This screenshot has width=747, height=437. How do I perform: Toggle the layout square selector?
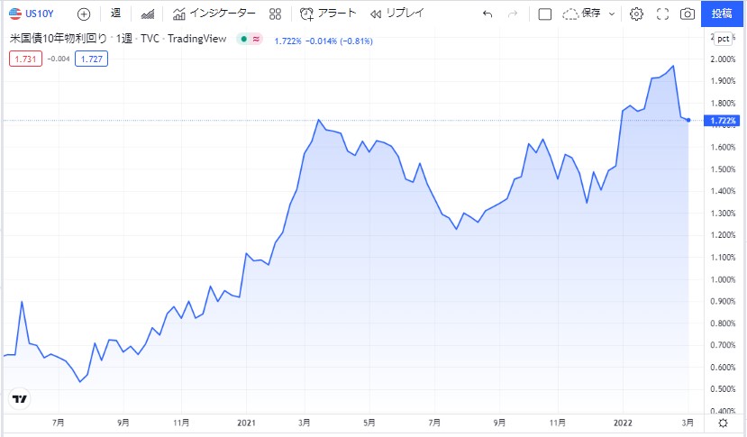click(544, 14)
